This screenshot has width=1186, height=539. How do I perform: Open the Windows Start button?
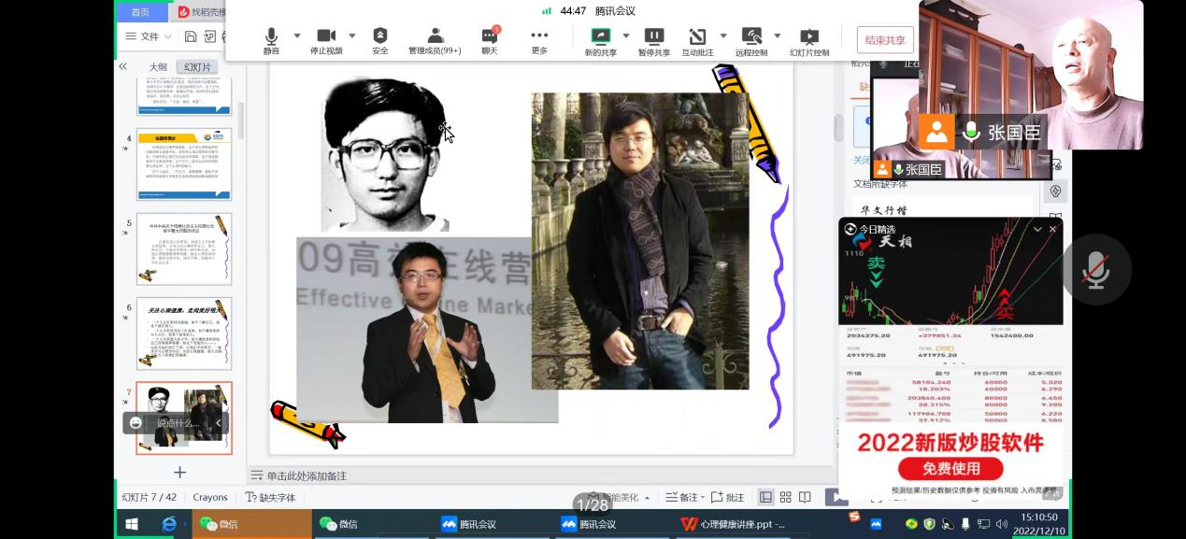point(132,524)
